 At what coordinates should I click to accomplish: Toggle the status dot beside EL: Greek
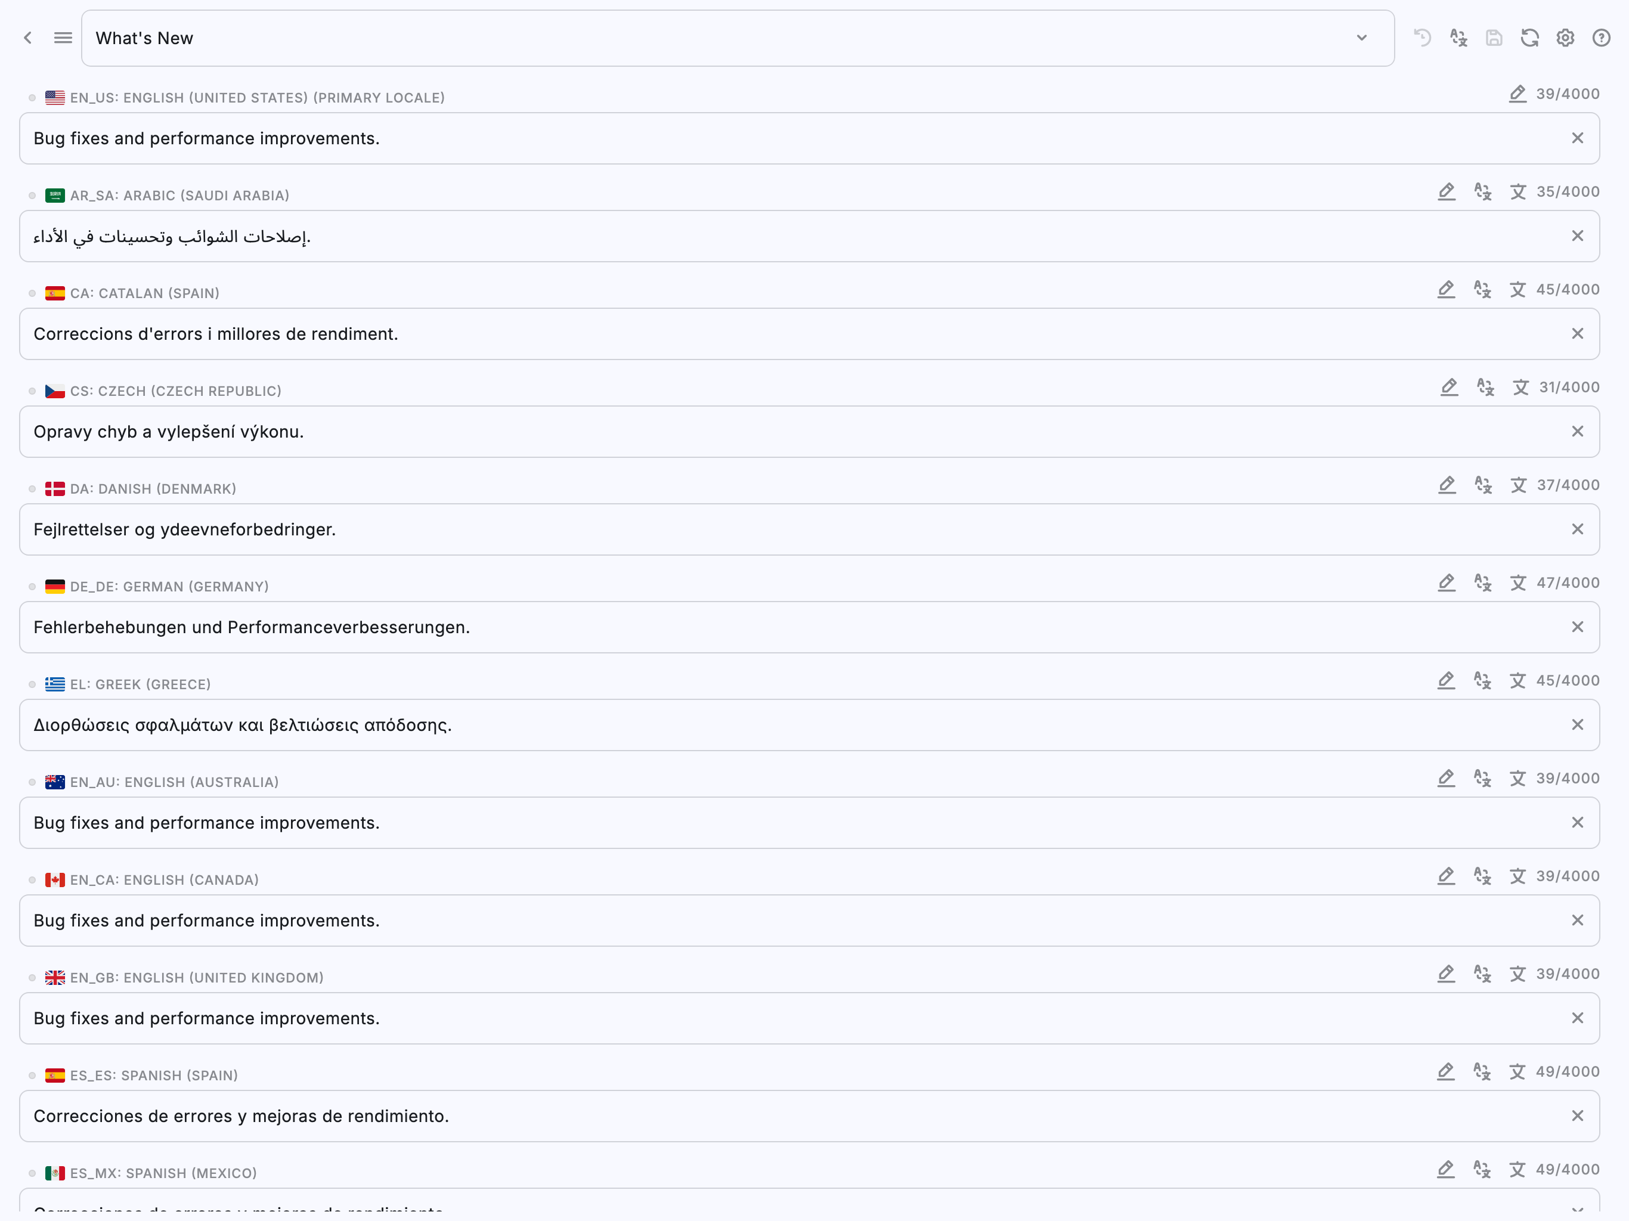coord(32,684)
